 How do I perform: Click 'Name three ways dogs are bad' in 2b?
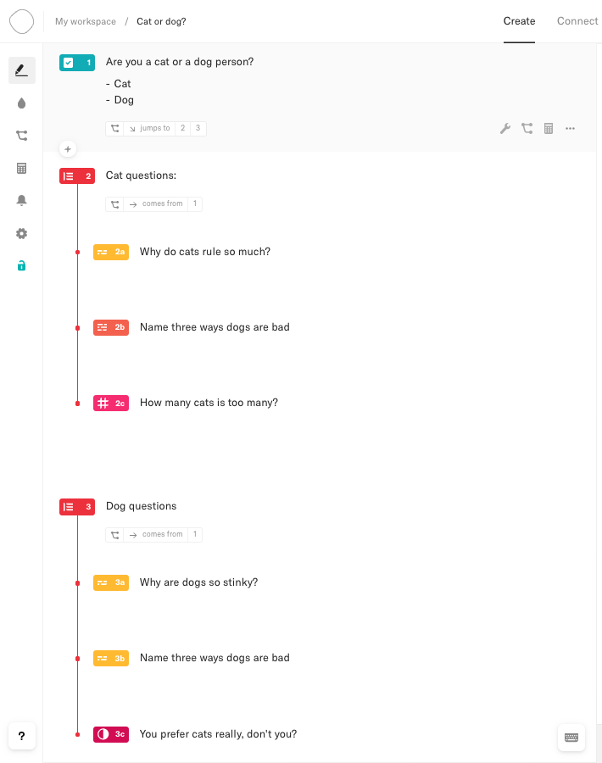pos(215,327)
